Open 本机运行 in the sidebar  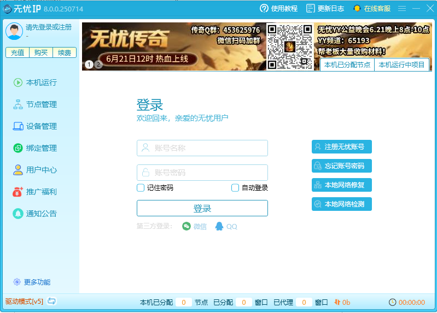(35, 82)
